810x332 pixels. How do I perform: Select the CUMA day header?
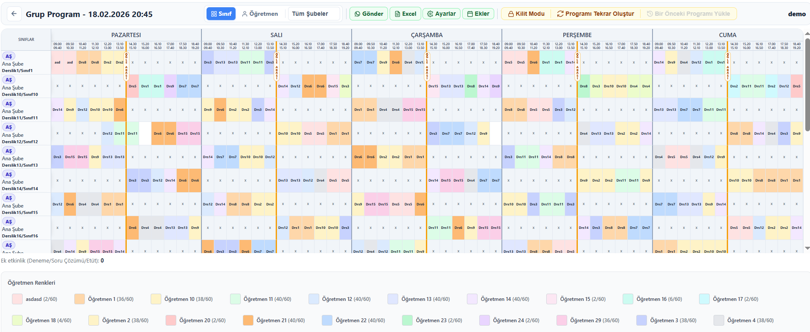click(x=727, y=35)
